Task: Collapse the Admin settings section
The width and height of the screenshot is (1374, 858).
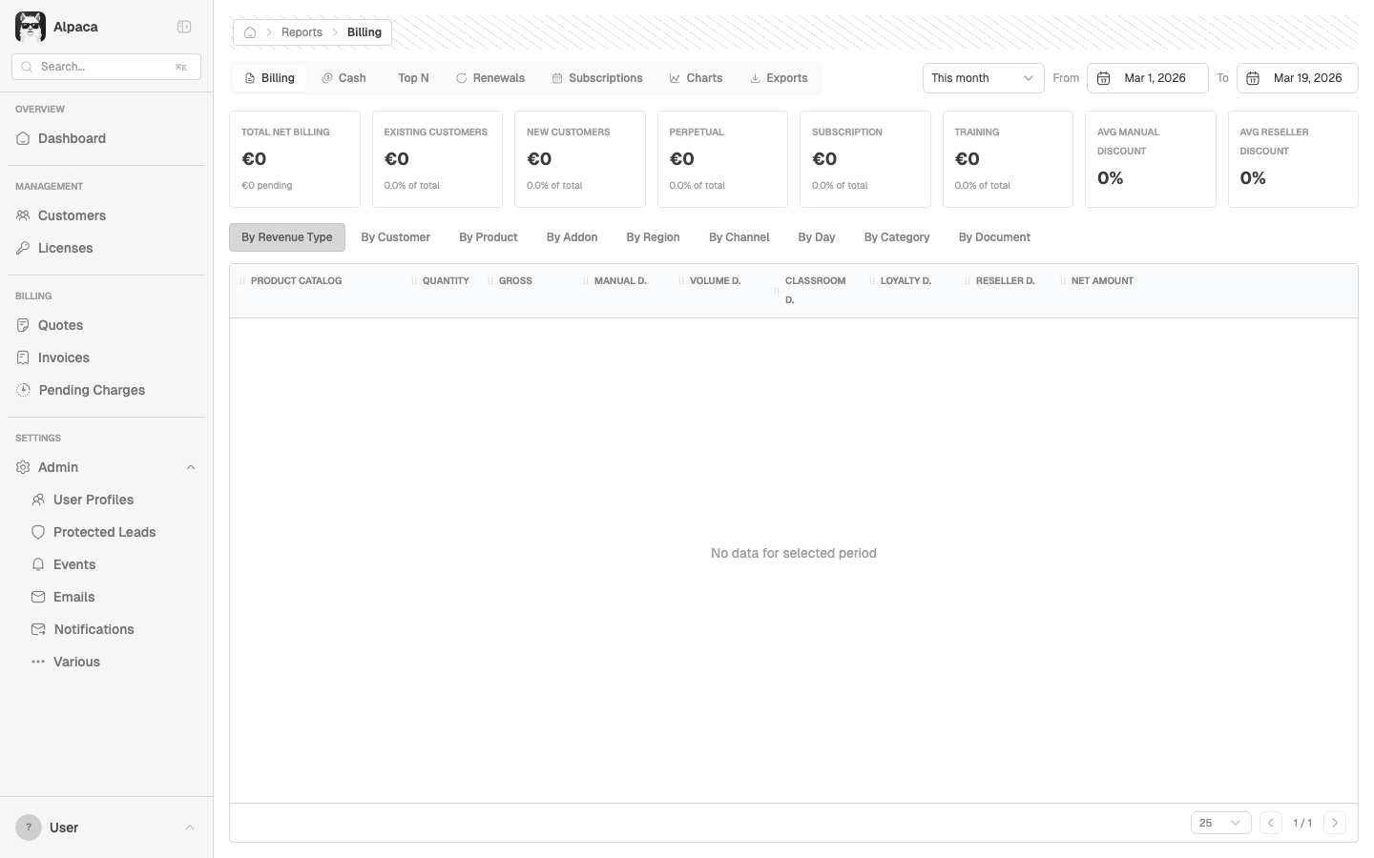Action: coord(191,467)
